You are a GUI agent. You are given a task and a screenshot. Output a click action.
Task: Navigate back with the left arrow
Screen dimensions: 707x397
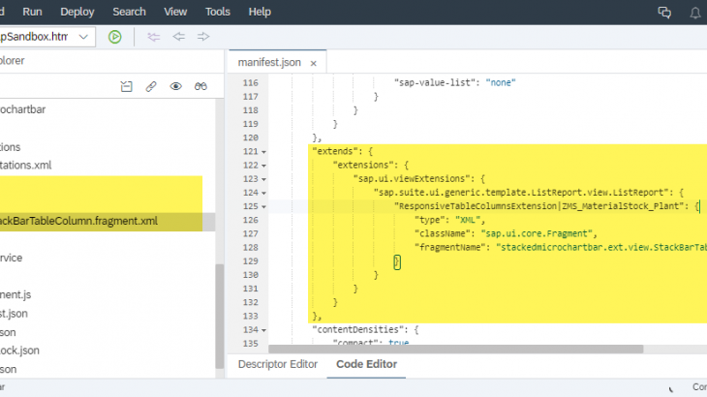[178, 37]
